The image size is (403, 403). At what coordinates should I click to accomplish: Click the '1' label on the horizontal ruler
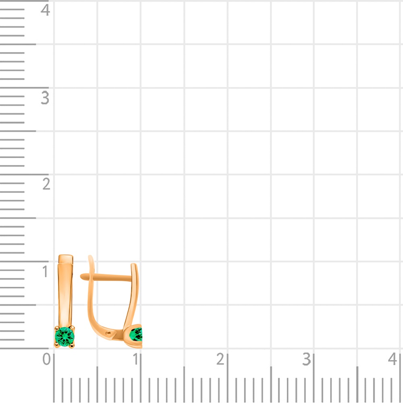tap(135, 359)
